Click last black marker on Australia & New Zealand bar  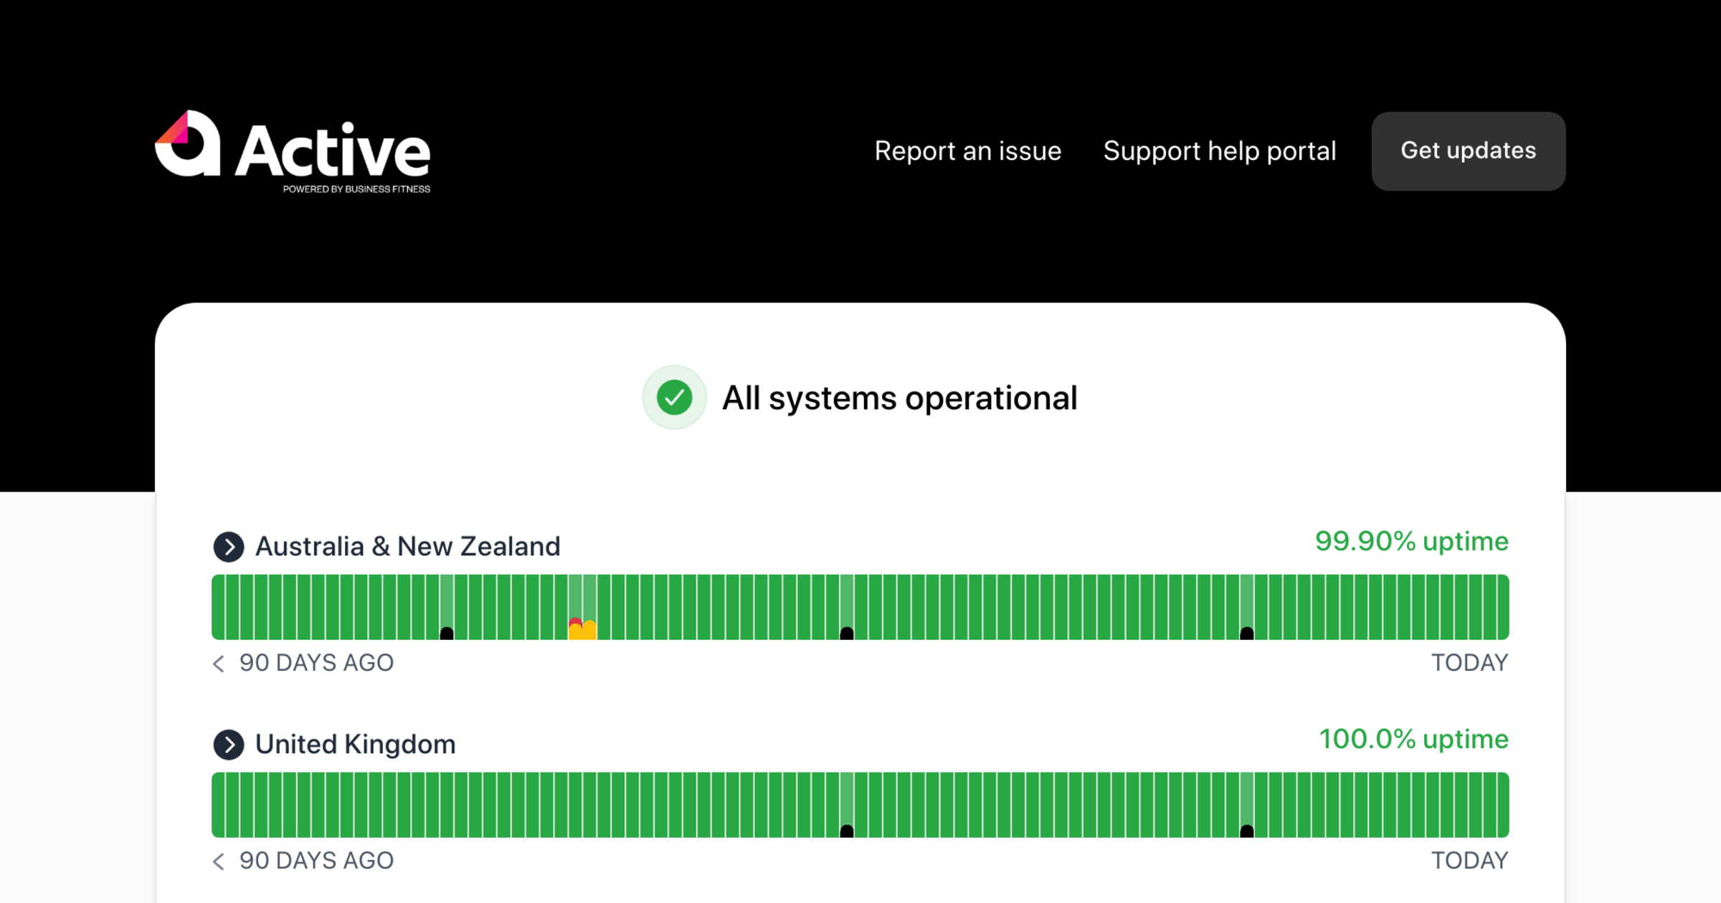click(1247, 633)
